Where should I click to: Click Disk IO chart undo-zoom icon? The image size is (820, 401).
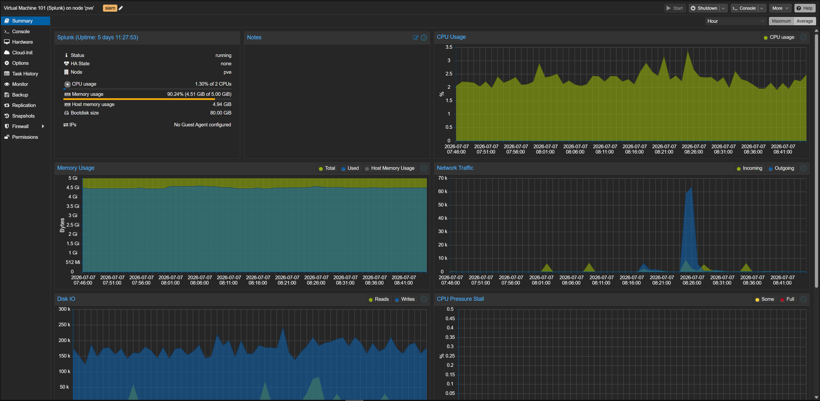pyautogui.click(x=424, y=299)
